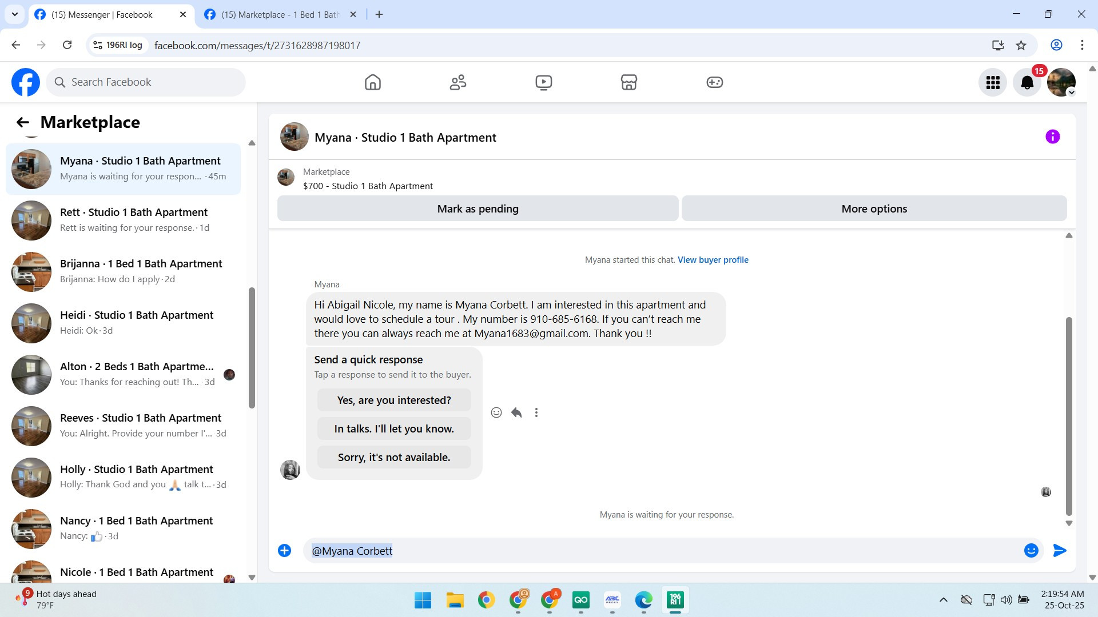Open Holly Studio 1 Bath conversation

pyautogui.click(x=123, y=477)
